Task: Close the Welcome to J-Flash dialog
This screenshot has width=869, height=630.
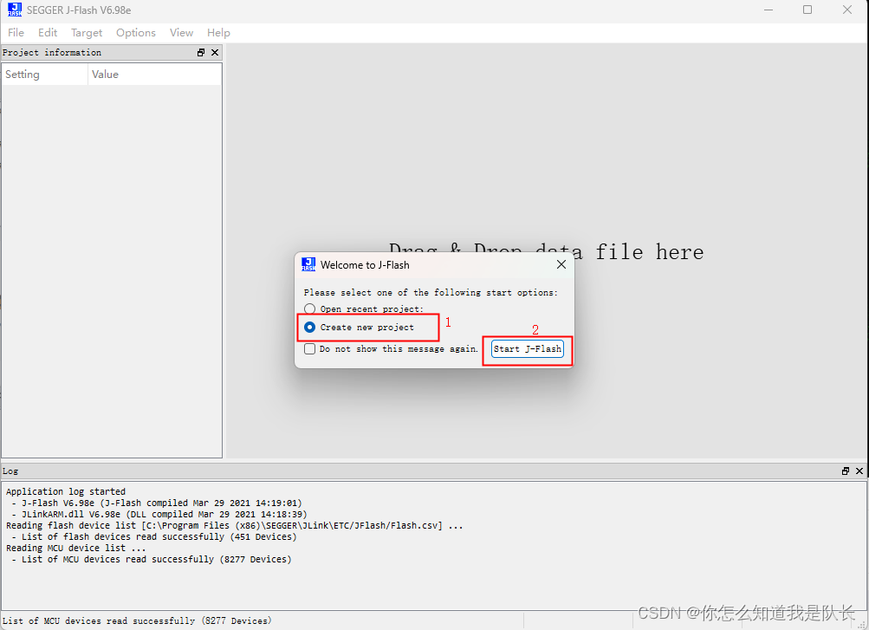Action: pos(561,264)
